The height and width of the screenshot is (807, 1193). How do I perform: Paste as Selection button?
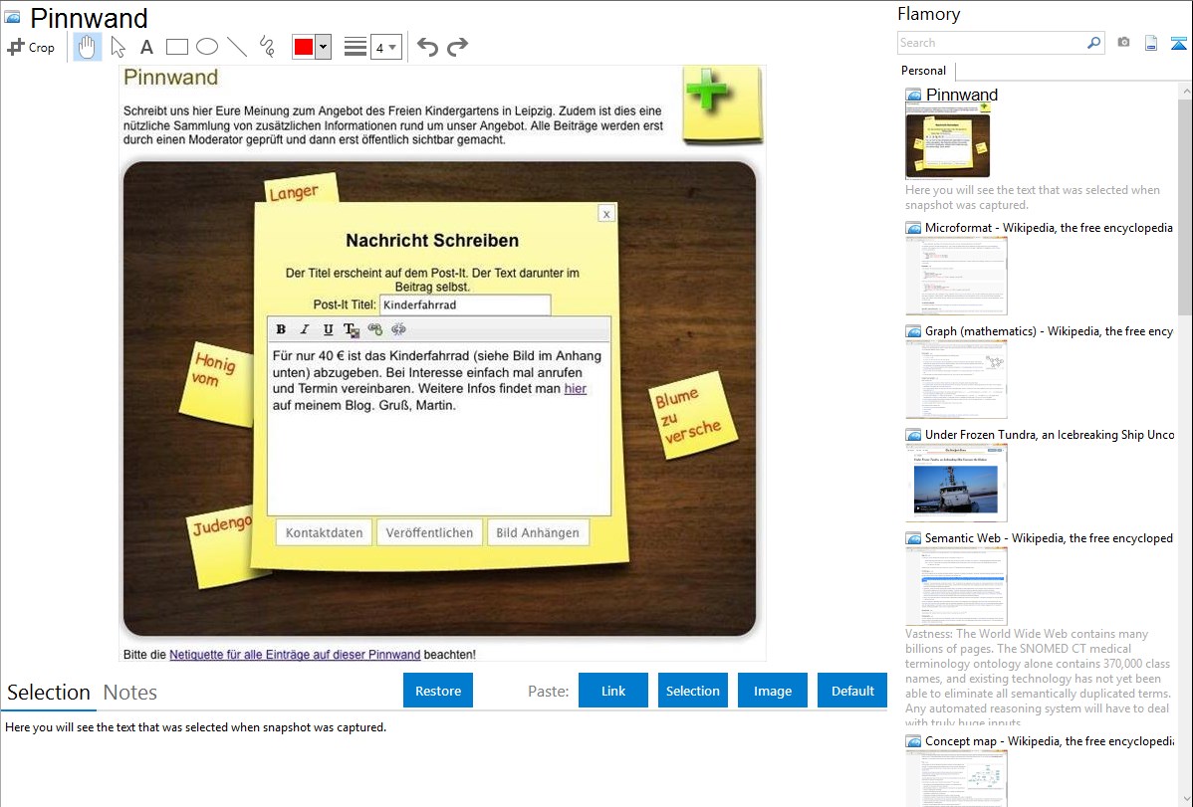pos(692,691)
